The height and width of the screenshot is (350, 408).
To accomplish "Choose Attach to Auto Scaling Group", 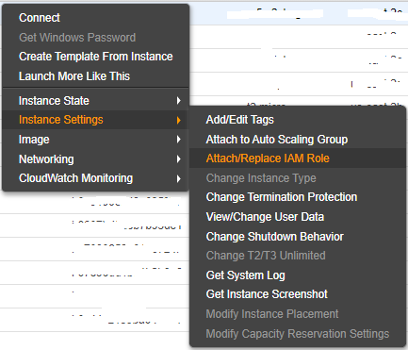I will click(277, 140).
